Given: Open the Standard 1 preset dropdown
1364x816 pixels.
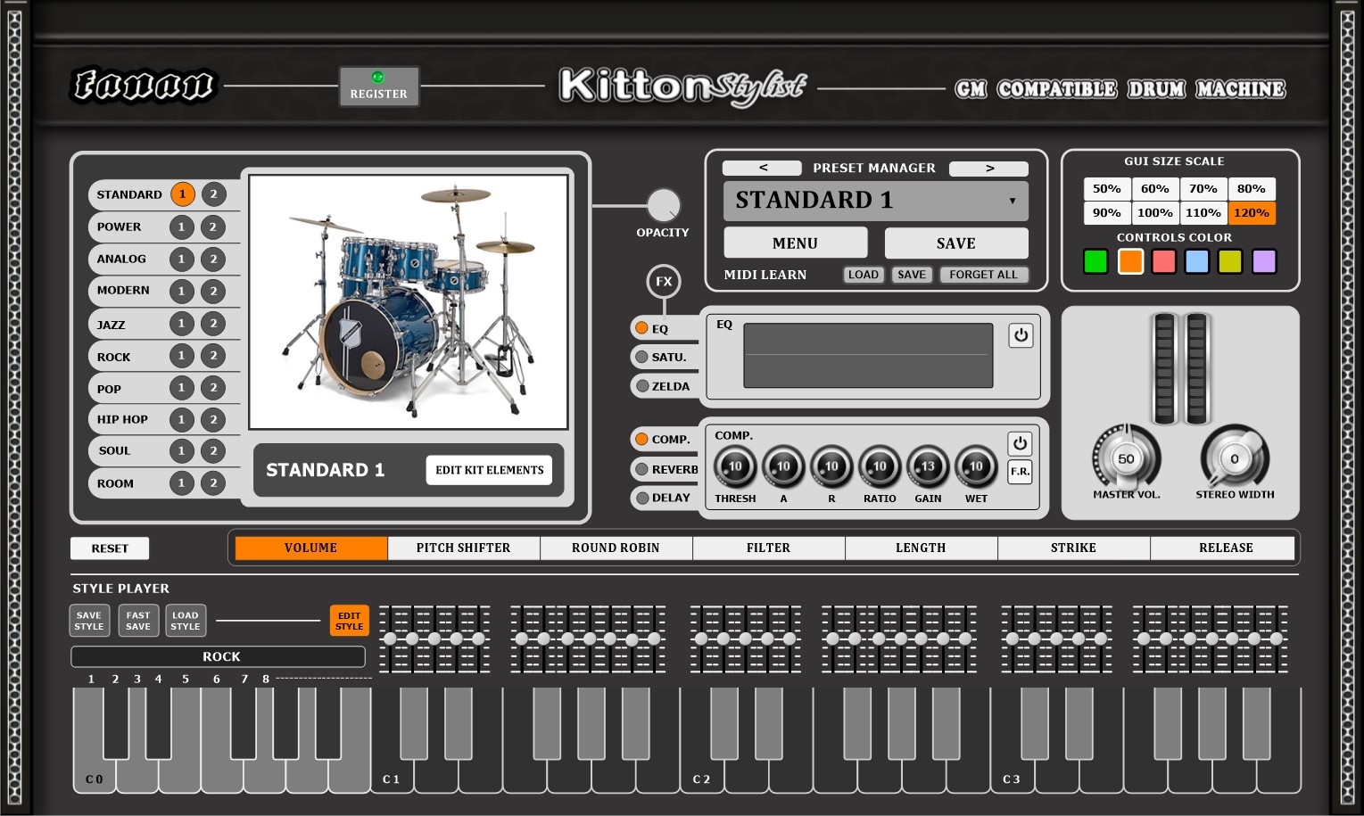Looking at the screenshot, I should pyautogui.click(x=1012, y=201).
